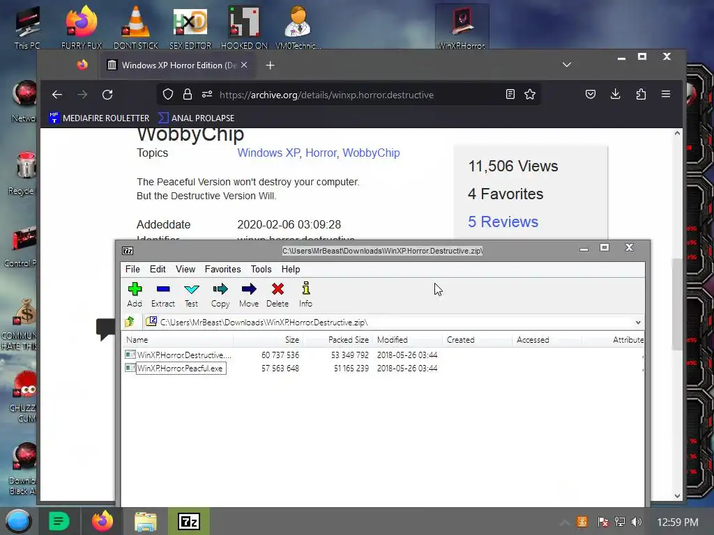
Task: Select the WinXP.Horror.Destructive file row
Action: click(383, 355)
